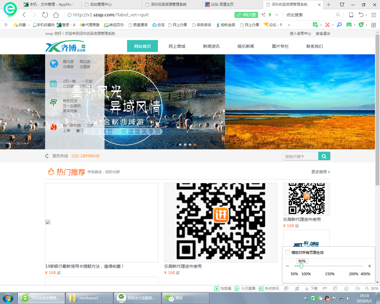This screenshot has width=380, height=304.
Task: Open the system volume tray icon
Action: pyautogui.click(x=348, y=298)
